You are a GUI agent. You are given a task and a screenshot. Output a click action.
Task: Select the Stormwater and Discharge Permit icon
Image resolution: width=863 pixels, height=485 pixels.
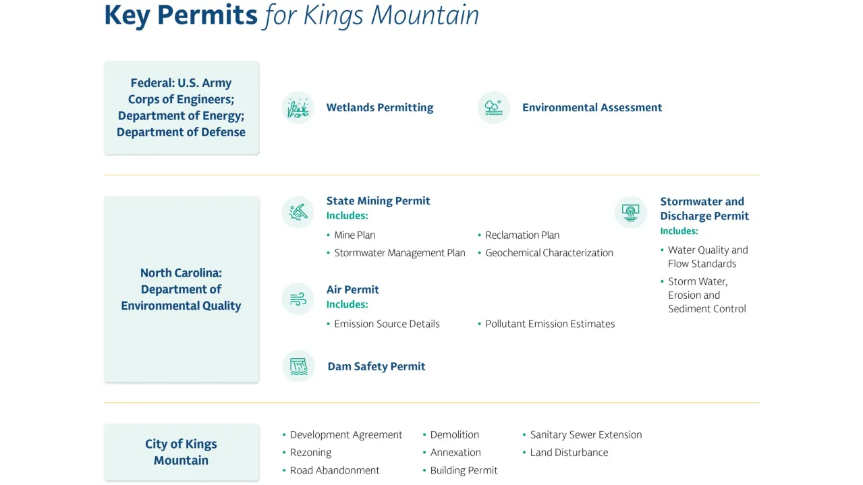tap(630, 212)
